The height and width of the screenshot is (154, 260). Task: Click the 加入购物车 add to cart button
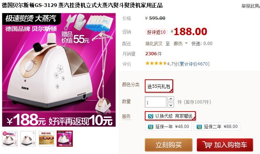pos(225,145)
